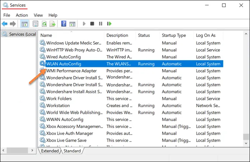Screen dimensions: 250x162
Task: Select the Workstation service name
Action: pyautogui.click(x=58, y=105)
